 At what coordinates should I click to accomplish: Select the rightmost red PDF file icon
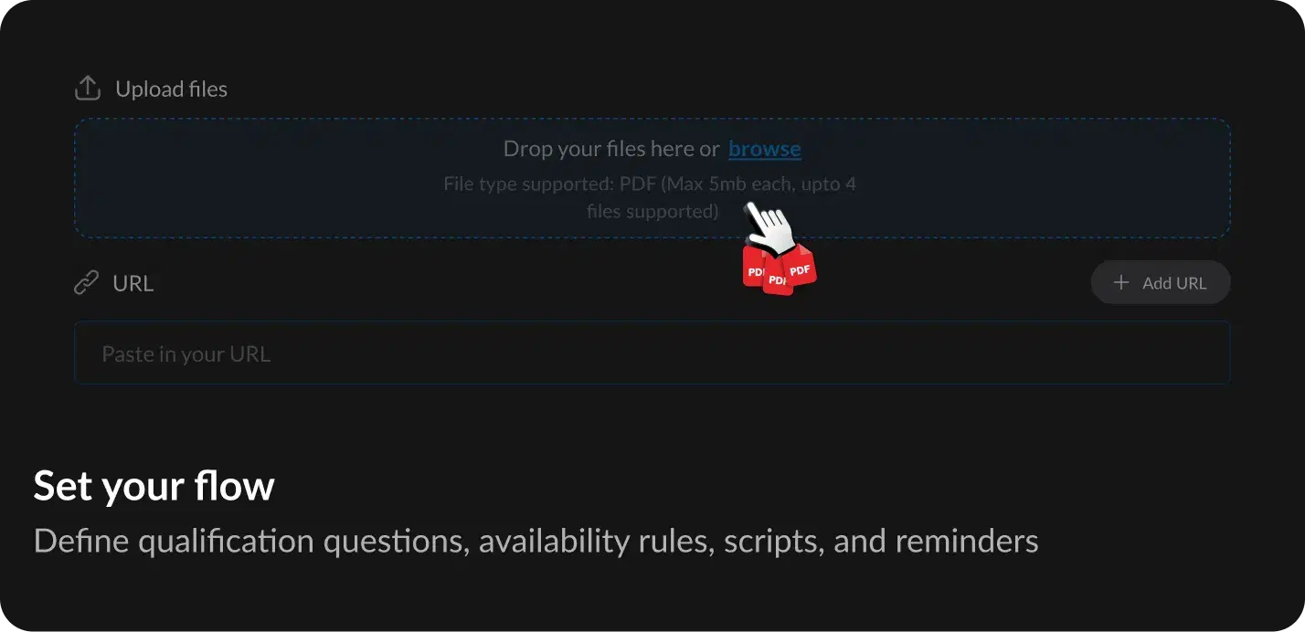(x=800, y=265)
